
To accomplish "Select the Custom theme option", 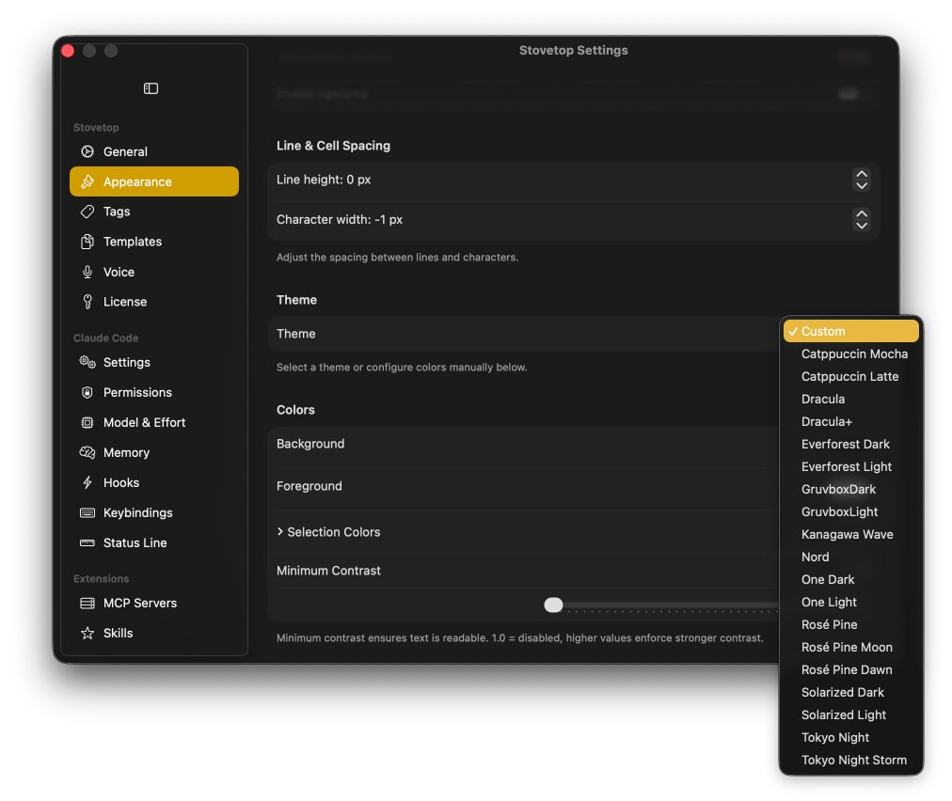I will 850,331.
